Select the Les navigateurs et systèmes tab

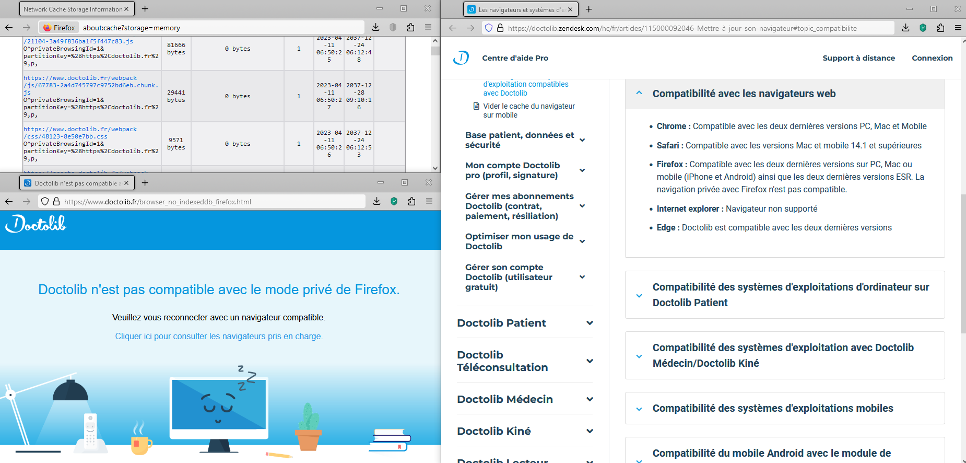click(521, 9)
